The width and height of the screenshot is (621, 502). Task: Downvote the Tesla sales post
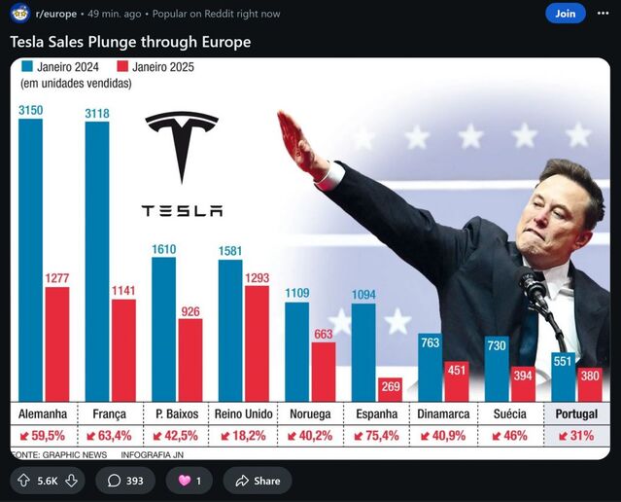(71, 481)
